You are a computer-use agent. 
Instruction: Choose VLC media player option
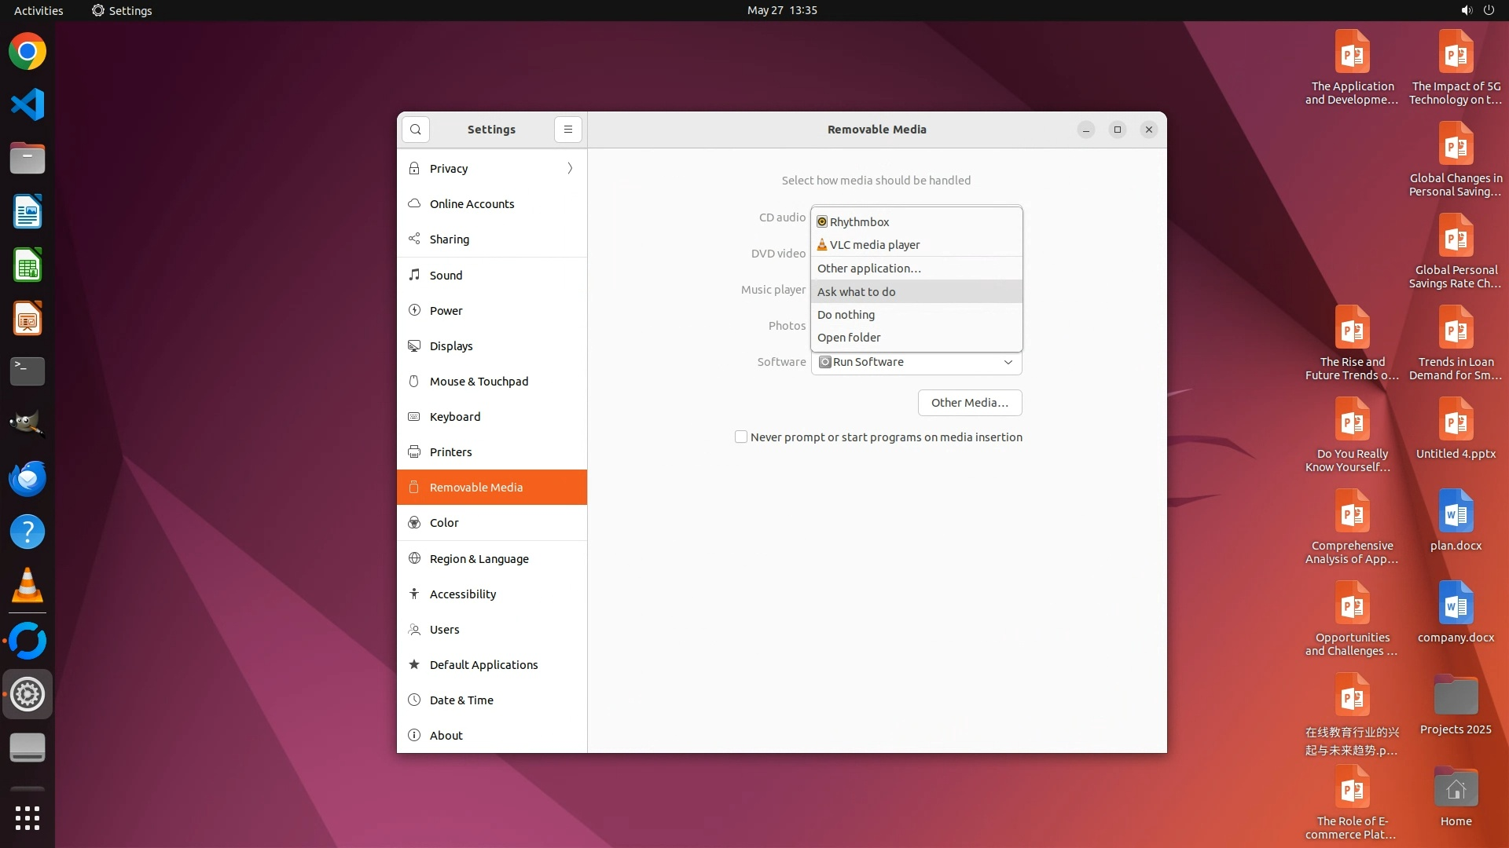874,245
